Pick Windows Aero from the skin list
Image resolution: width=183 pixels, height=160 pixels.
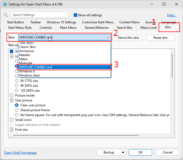(29, 75)
